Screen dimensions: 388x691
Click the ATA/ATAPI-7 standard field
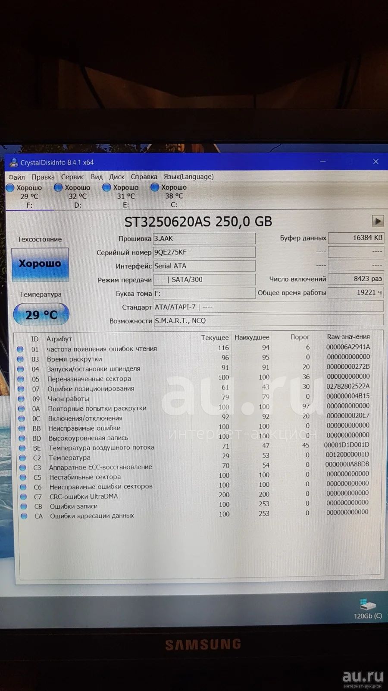click(268, 307)
